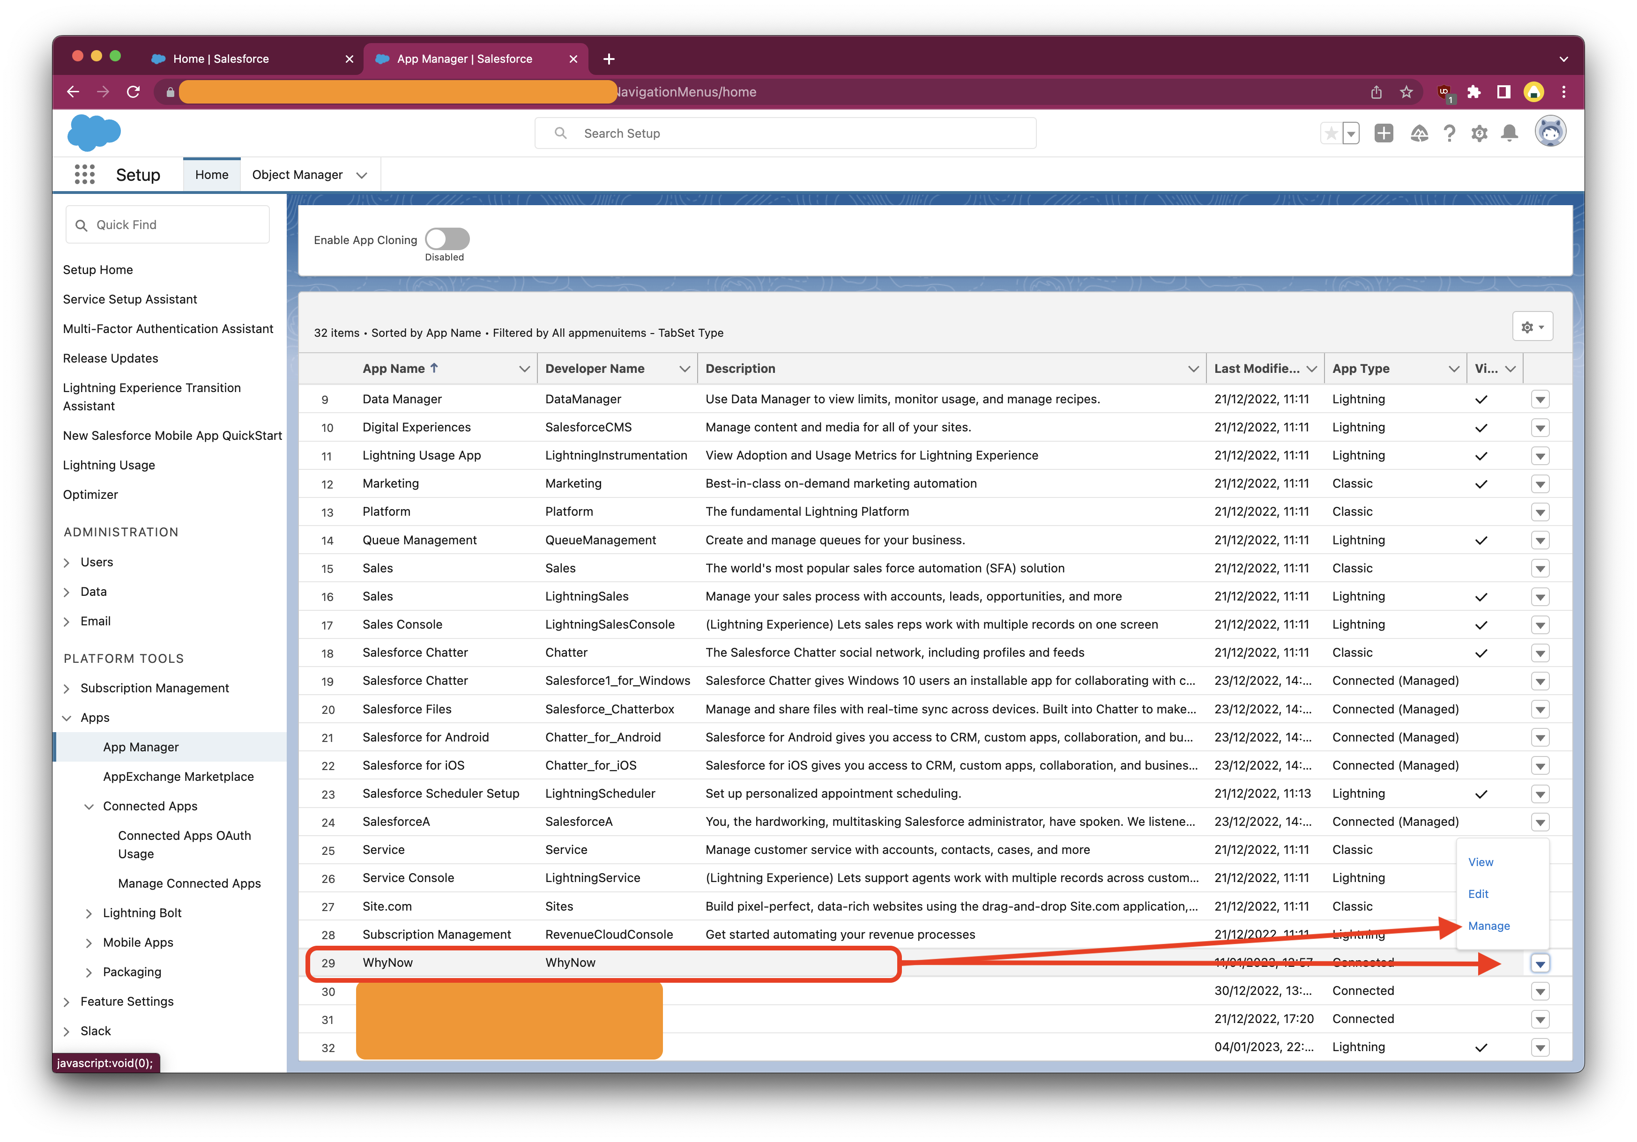The height and width of the screenshot is (1142, 1637).
Task: Open the Trailhead guidance icon
Action: click(1419, 133)
